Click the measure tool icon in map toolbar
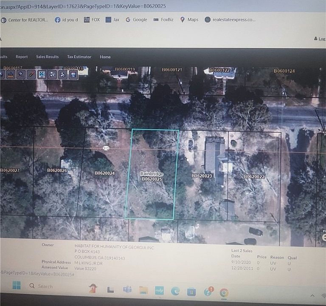This screenshot has height=306, width=326. point(10,75)
